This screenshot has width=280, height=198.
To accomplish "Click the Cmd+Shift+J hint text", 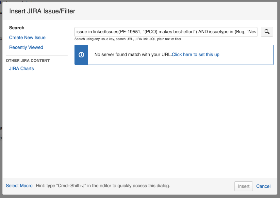I will coord(103,186).
